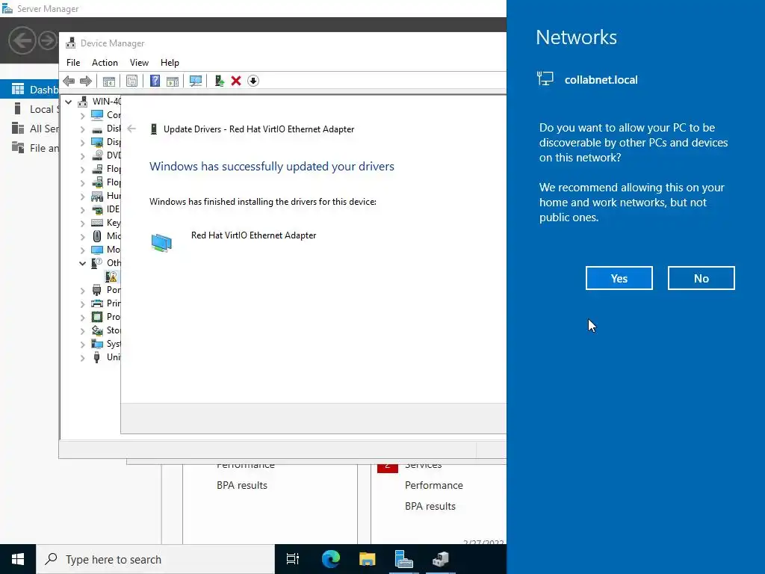Click Yes to allow network discovery
765x574 pixels.
coord(619,278)
